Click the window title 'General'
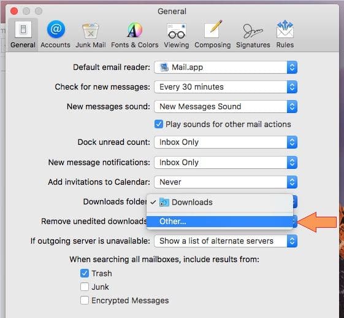 point(172,11)
